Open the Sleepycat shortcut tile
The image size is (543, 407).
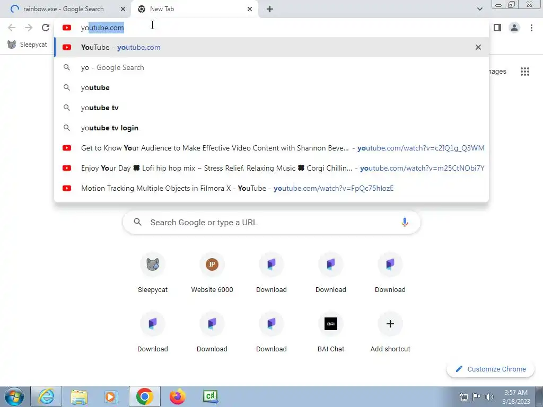click(153, 273)
